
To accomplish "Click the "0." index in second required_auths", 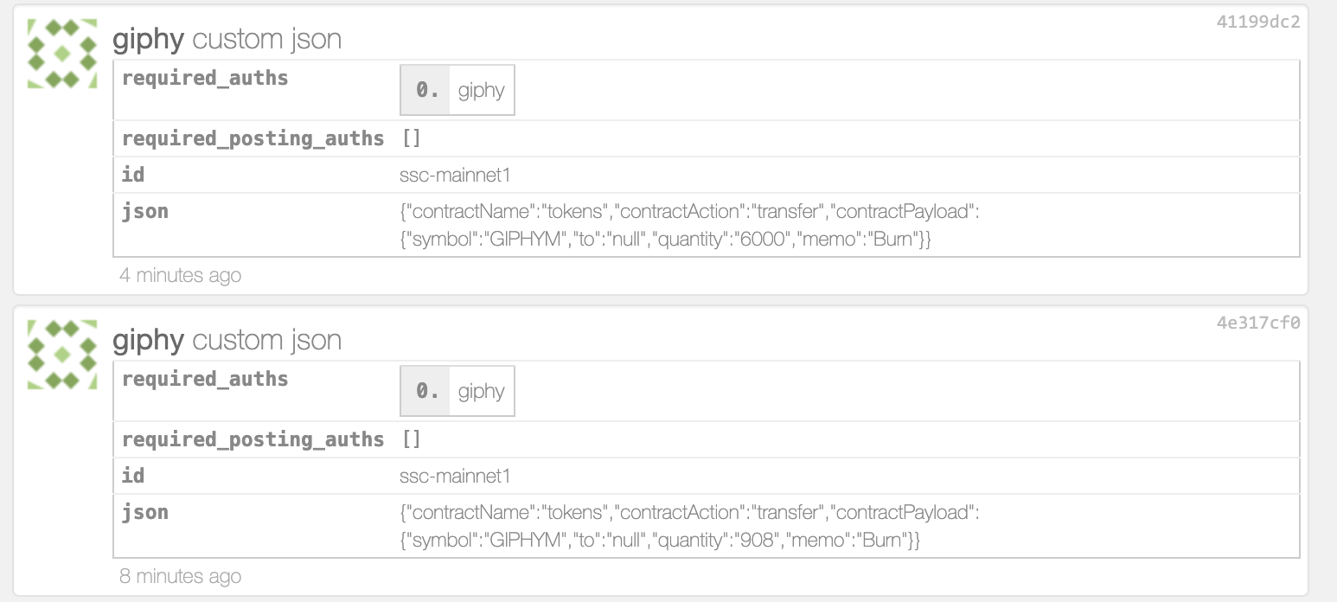I will (427, 391).
